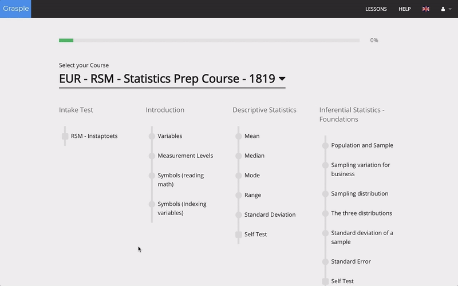This screenshot has height=286, width=458.
Task: Open the Lessons menu
Action: [376, 9]
